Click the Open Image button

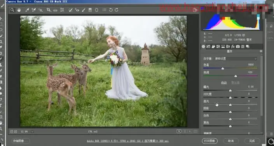pyautogui.click(x=210, y=141)
